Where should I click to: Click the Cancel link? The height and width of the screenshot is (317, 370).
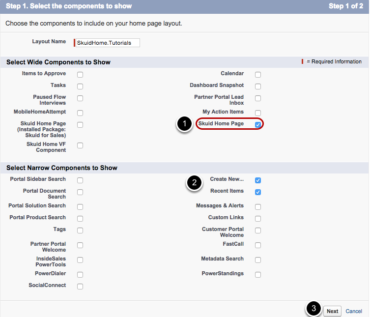pos(354,311)
